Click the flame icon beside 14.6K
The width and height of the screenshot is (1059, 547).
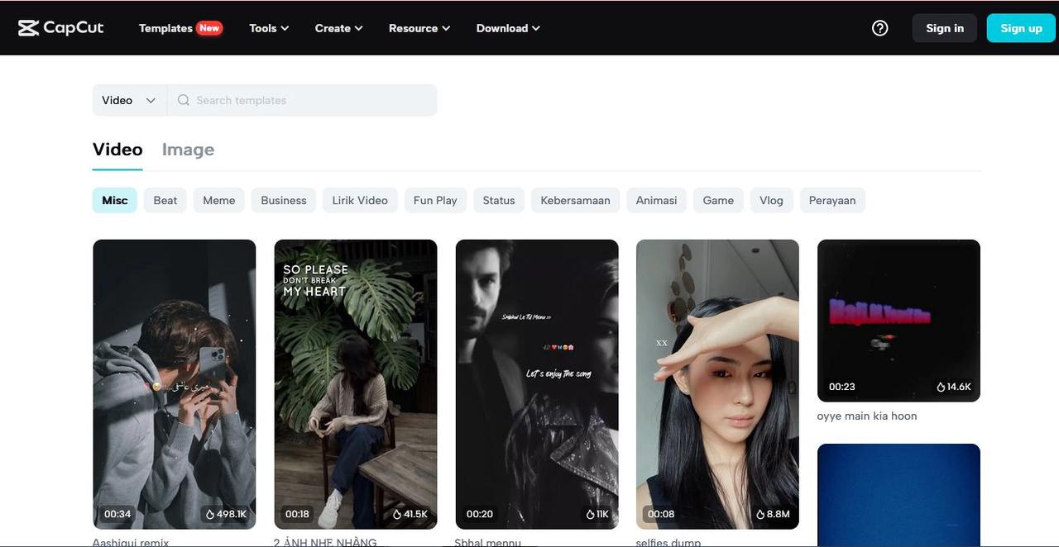[941, 387]
